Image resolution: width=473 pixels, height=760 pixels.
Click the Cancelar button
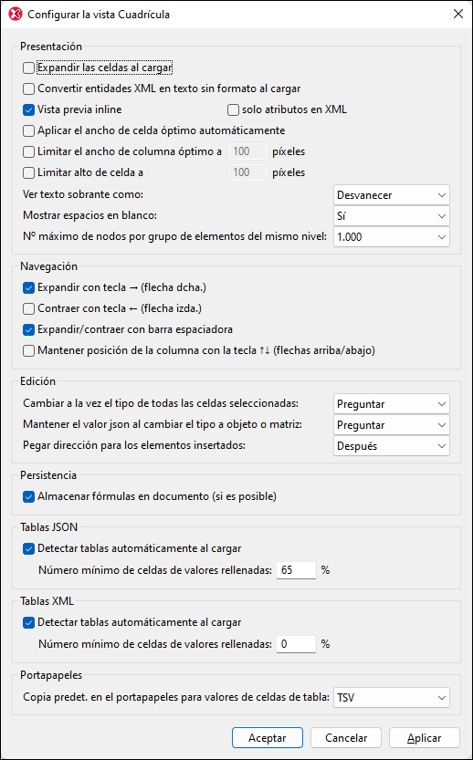pyautogui.click(x=346, y=738)
